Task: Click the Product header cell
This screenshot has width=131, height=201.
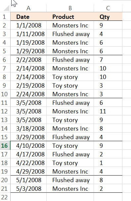Action: coord(70,17)
